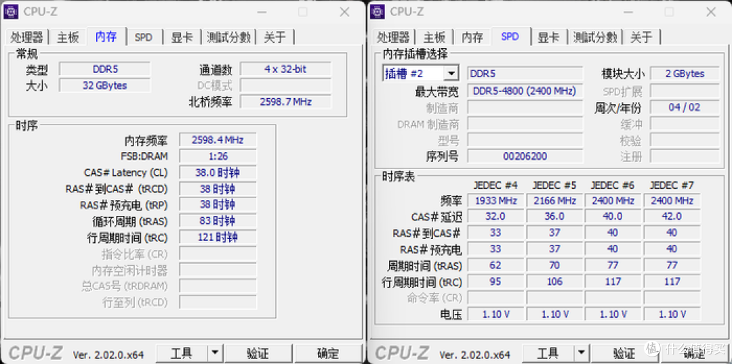This screenshot has width=732, height=364.
Task: Open 主板 tab in right CPU-Z window
Action: [x=434, y=37]
